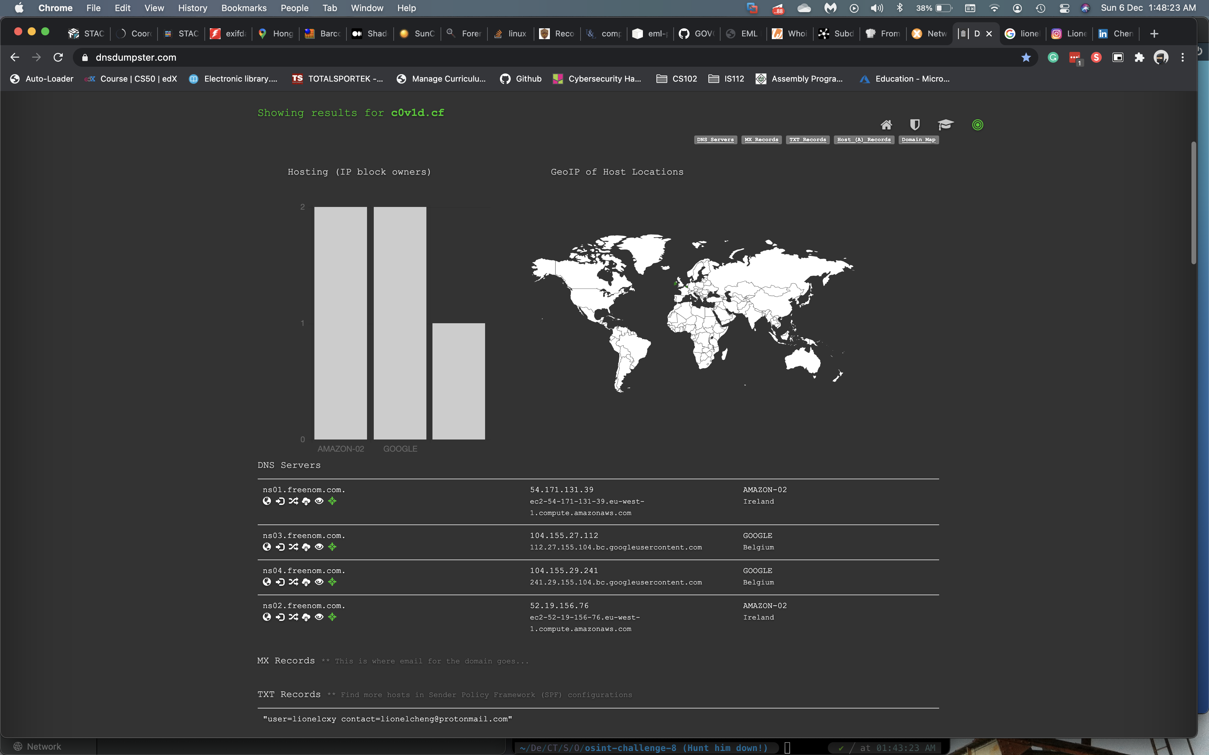Click the eye icon under ns04.freenom.com
The image size is (1209, 755).
tap(319, 582)
